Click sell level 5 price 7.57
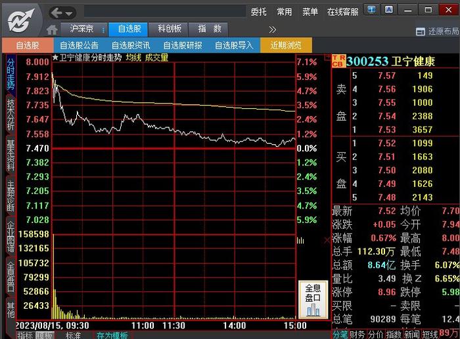 [386, 75]
